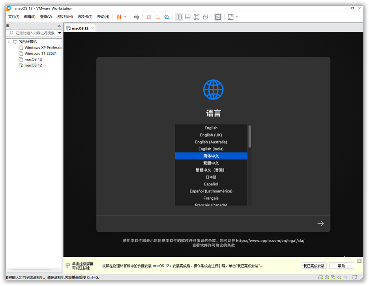This screenshot has width=369, height=286.
Task: Select the running macOS 12 VM entry
Action: 33,65
